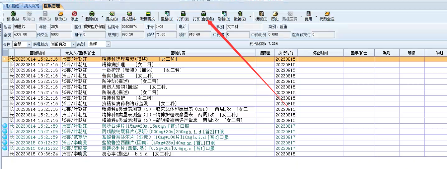Open the 模板(T) template icon
Viewport: 447px width, 169px height.
click(261, 14)
